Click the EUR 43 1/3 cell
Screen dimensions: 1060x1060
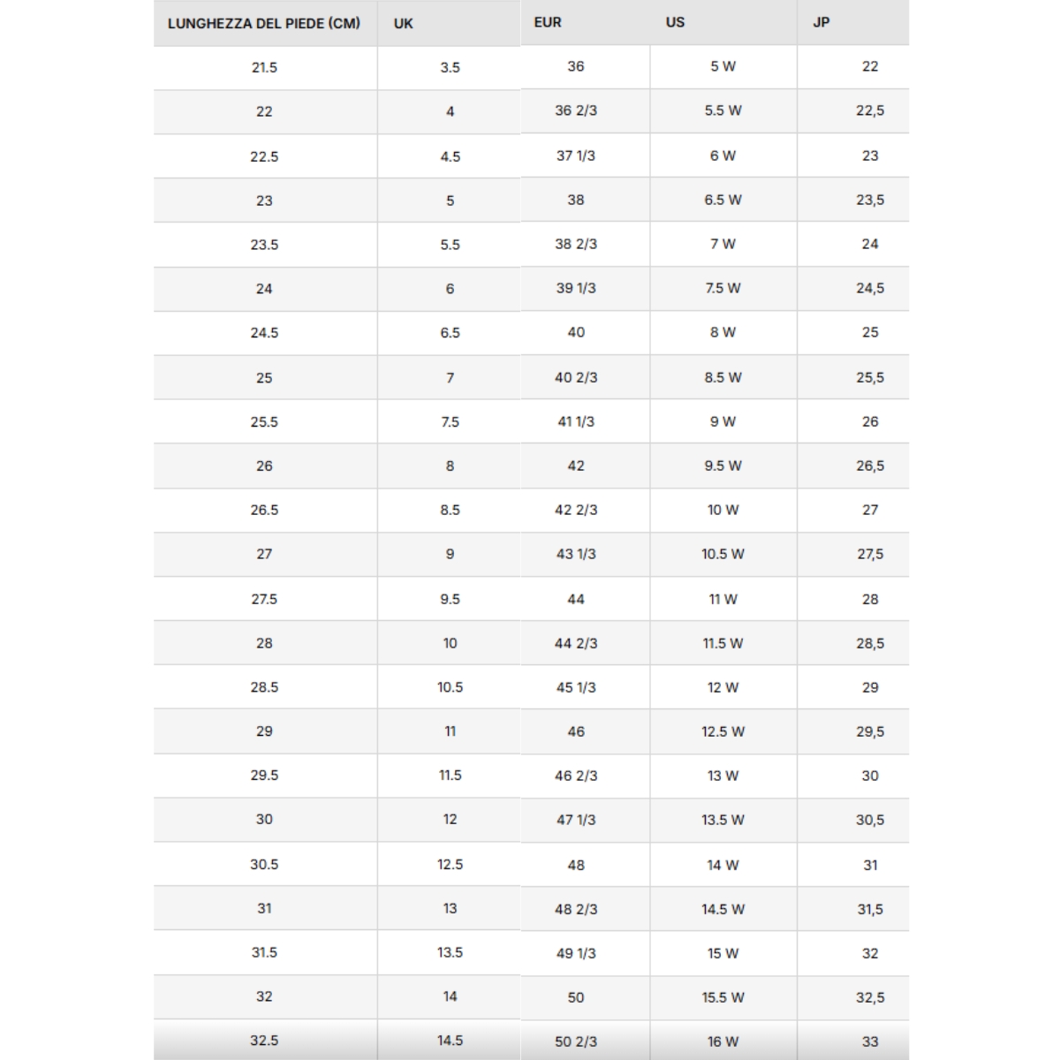pos(576,554)
